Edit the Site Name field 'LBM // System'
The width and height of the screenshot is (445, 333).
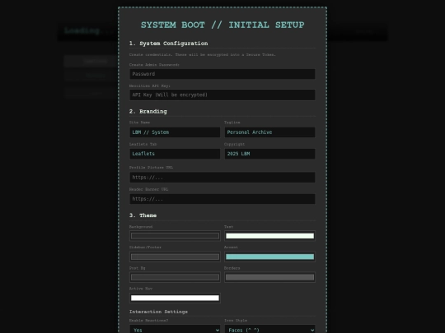pos(175,132)
